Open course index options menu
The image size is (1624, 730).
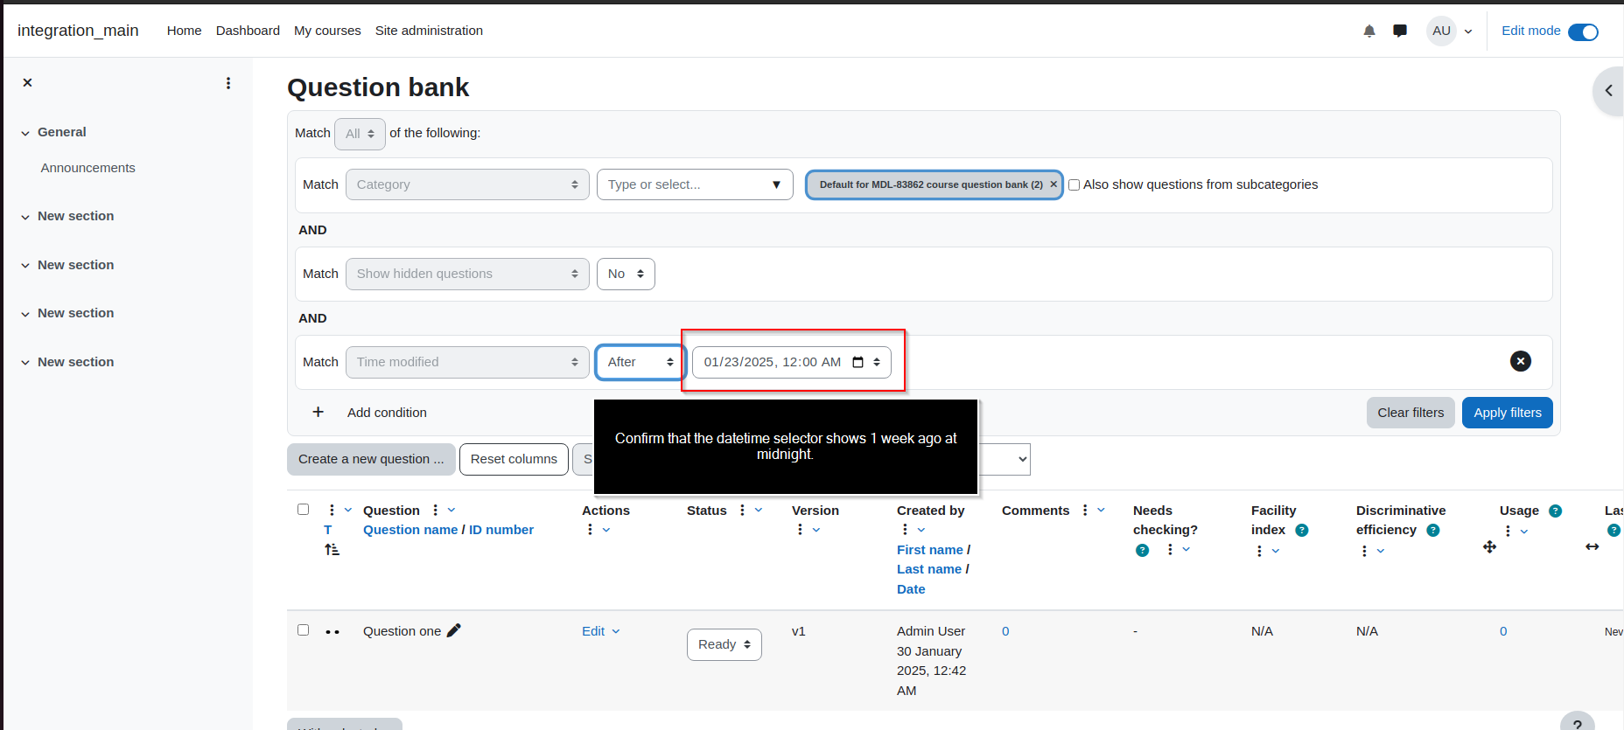(228, 83)
